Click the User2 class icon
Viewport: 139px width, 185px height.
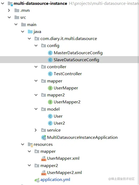[50, 123]
